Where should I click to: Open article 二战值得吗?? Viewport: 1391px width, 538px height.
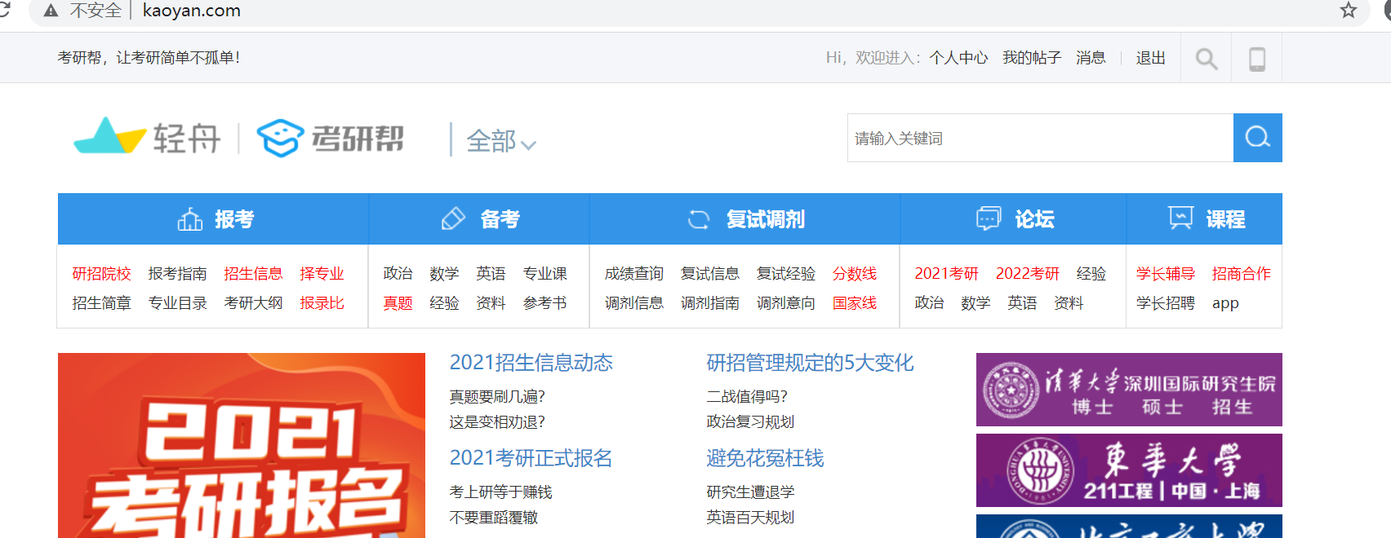746,397
